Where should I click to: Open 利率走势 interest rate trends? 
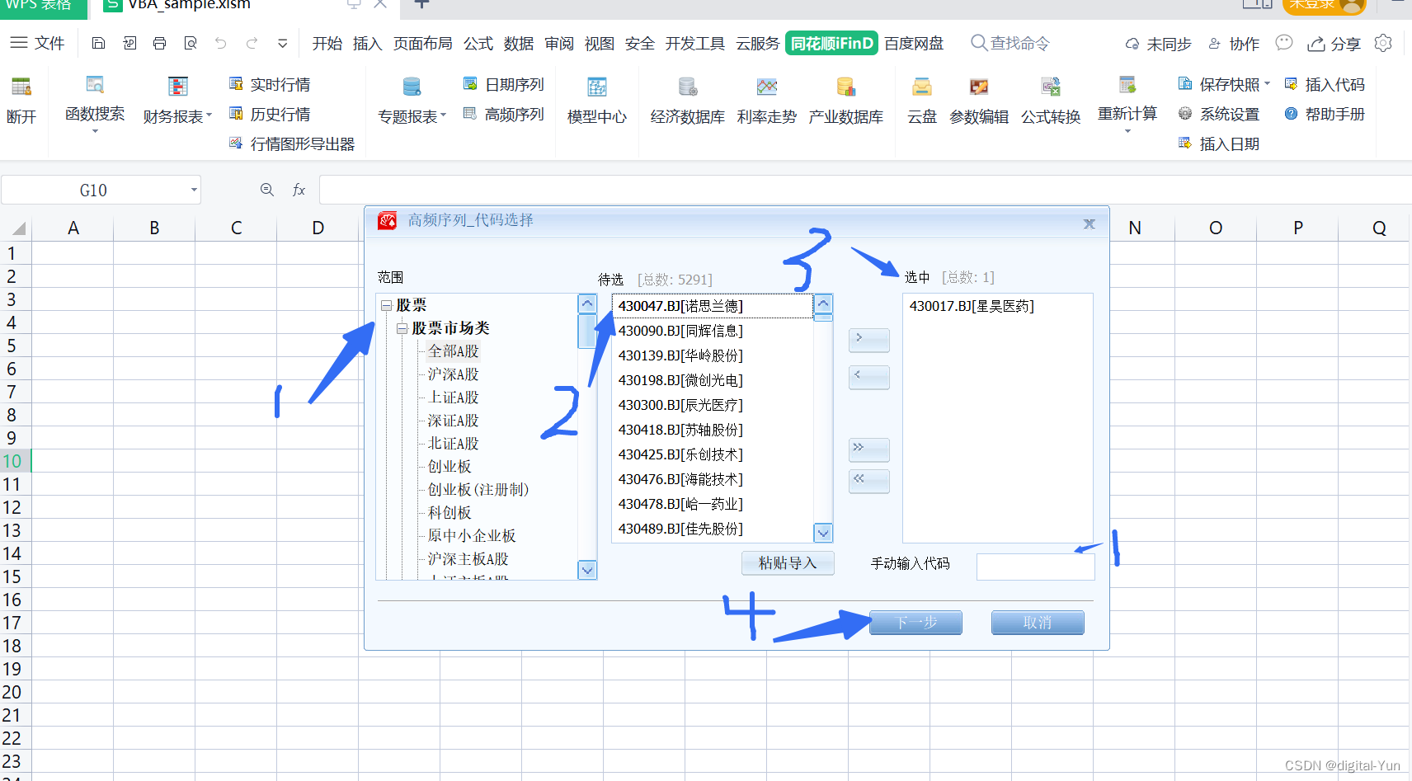[767, 101]
